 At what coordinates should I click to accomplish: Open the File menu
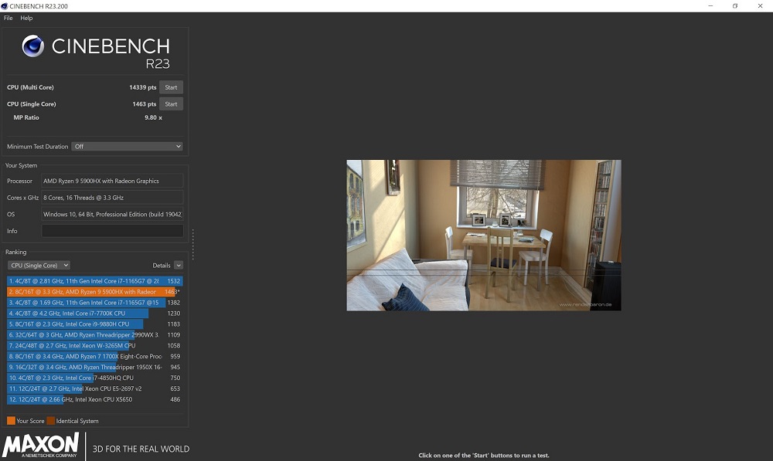pos(9,18)
